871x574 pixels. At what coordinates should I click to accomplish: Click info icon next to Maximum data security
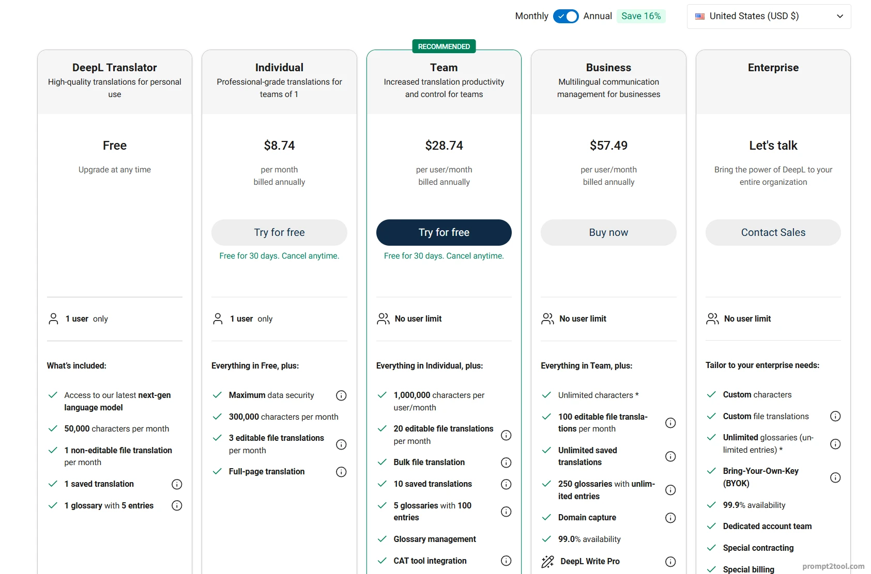click(341, 395)
